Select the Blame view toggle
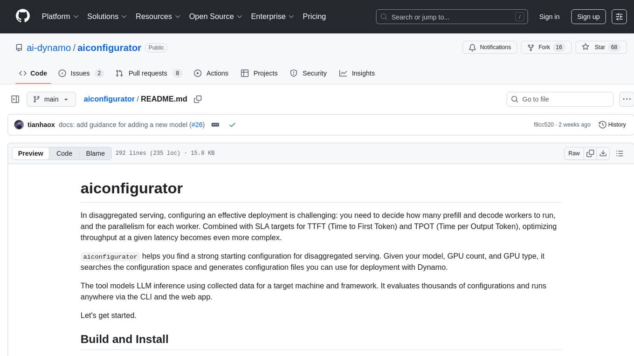 95,153
